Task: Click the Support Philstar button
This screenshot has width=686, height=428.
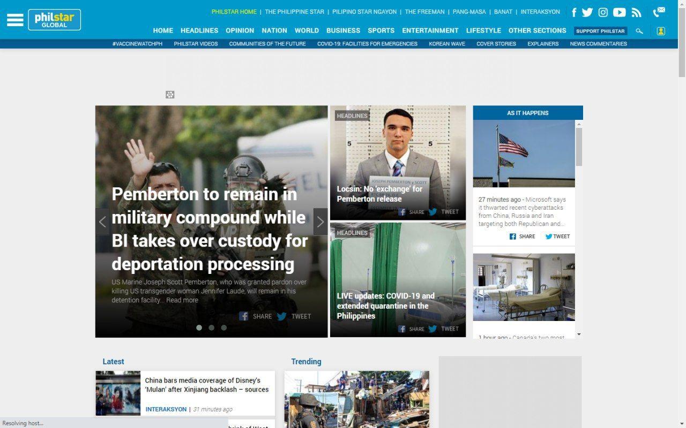Action: pos(600,31)
